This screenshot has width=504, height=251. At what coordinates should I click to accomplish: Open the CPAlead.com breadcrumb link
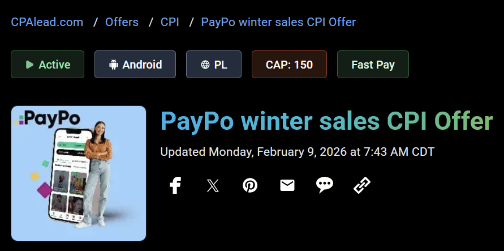[x=47, y=22]
